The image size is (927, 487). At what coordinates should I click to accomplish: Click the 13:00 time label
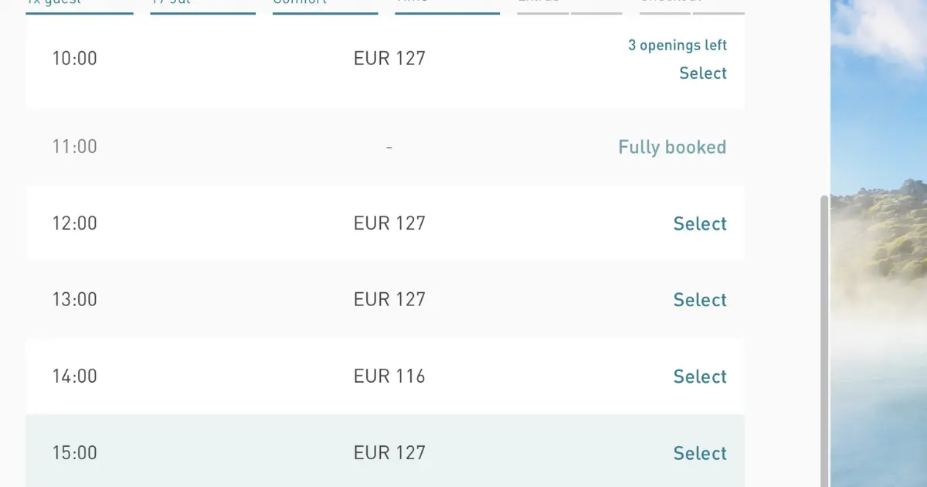click(x=75, y=299)
